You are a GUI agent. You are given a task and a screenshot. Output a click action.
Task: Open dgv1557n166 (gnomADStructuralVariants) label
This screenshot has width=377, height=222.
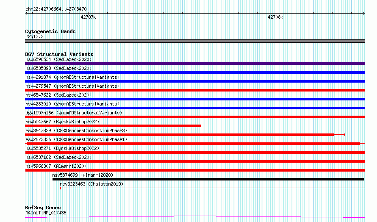click(x=74, y=113)
